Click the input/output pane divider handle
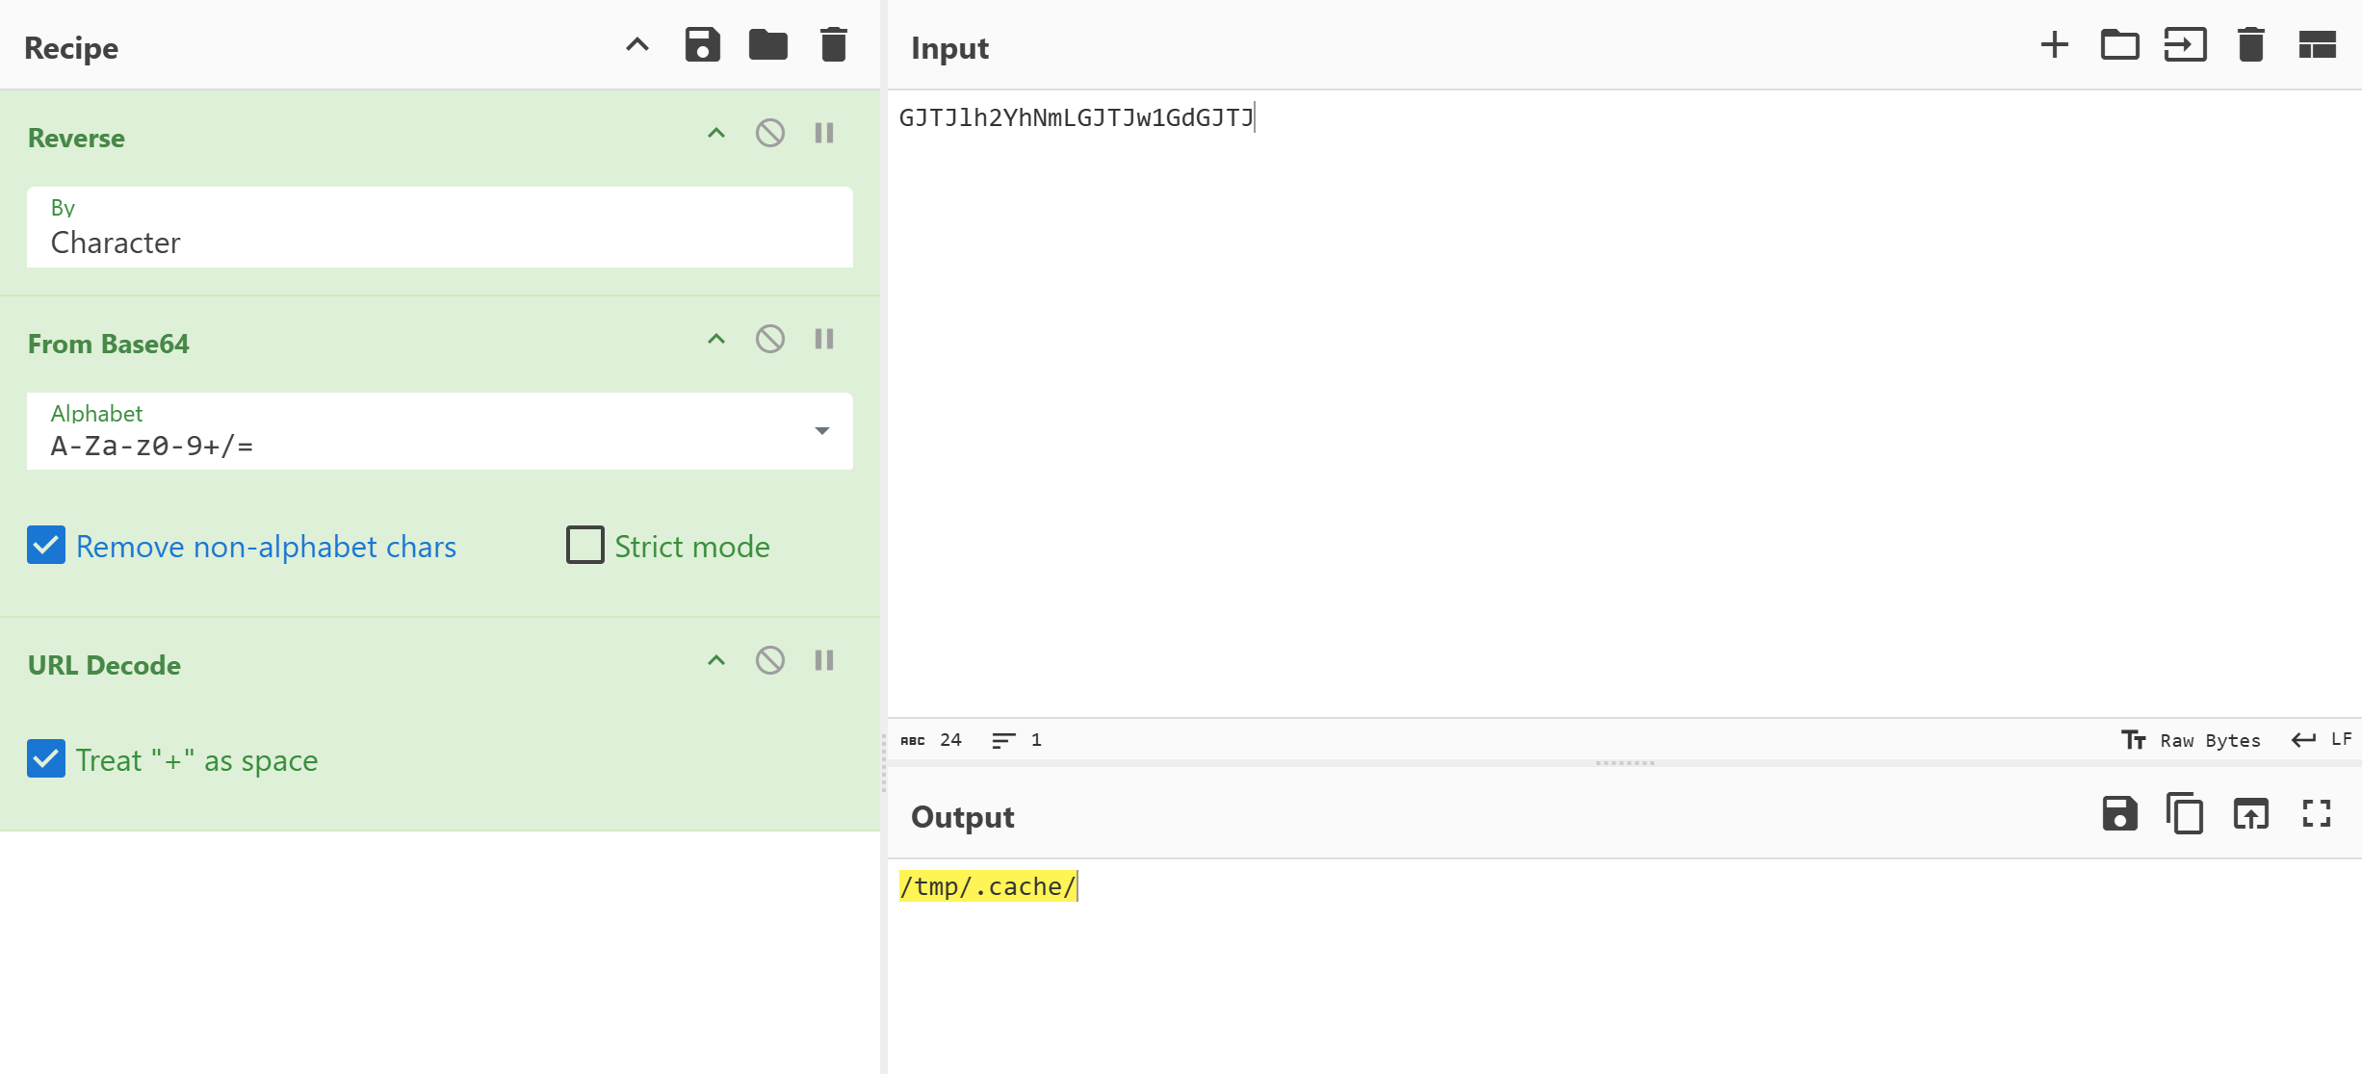Screen dimensions: 2362x1074 [x=1624, y=763]
